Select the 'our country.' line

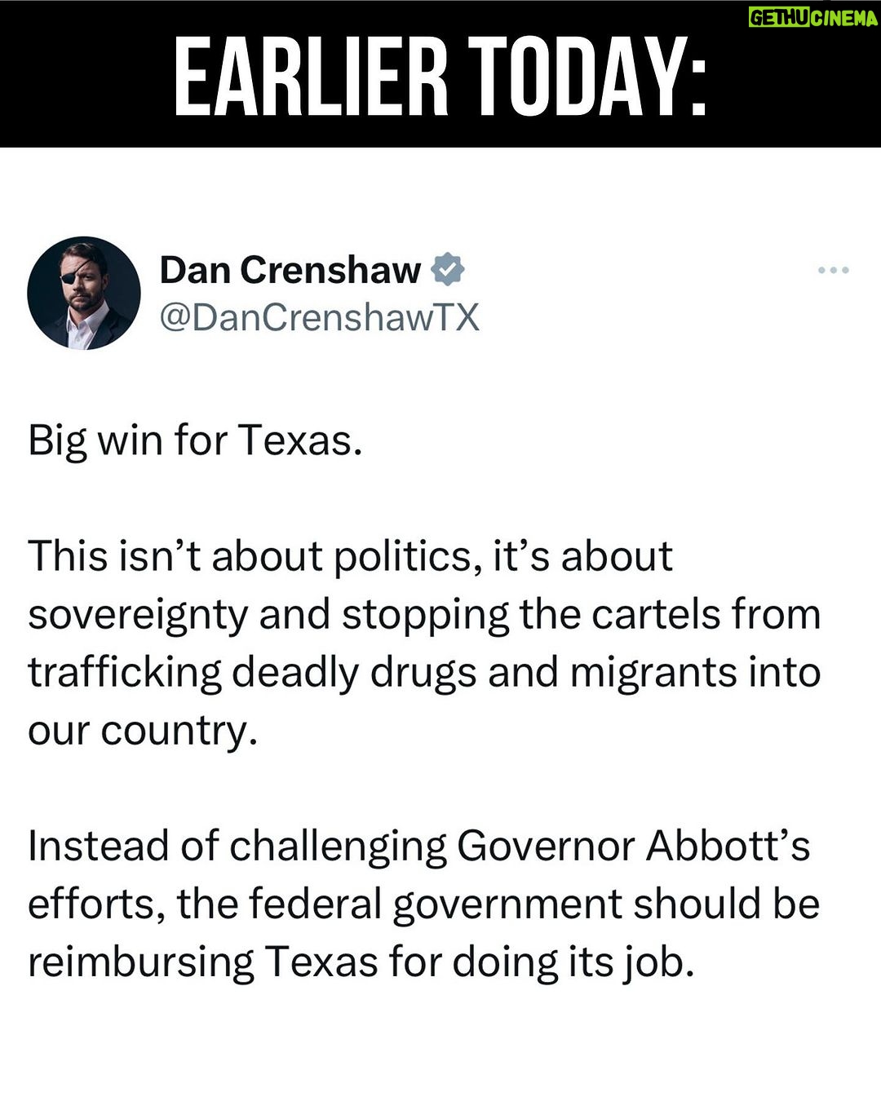143,732
